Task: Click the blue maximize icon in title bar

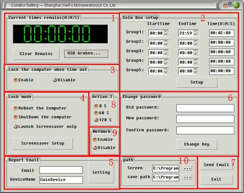Action: 230,4
